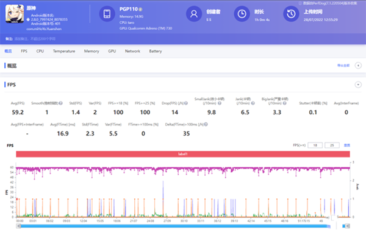Click the reset link beside FPS thresholds

point(347,145)
